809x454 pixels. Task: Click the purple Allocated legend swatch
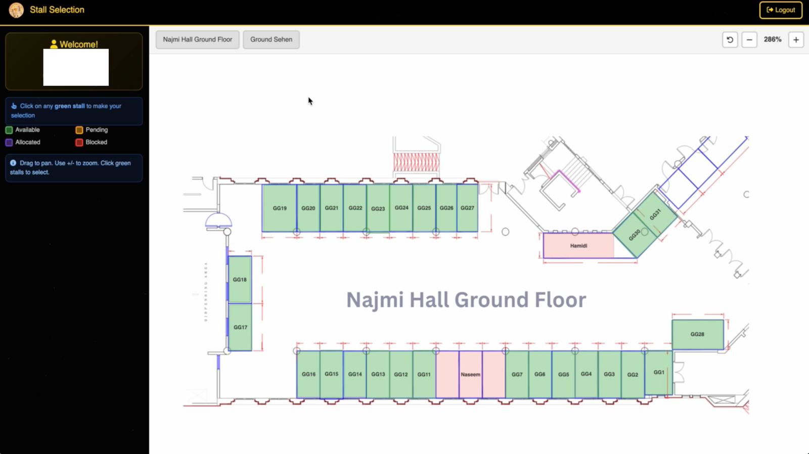9,143
